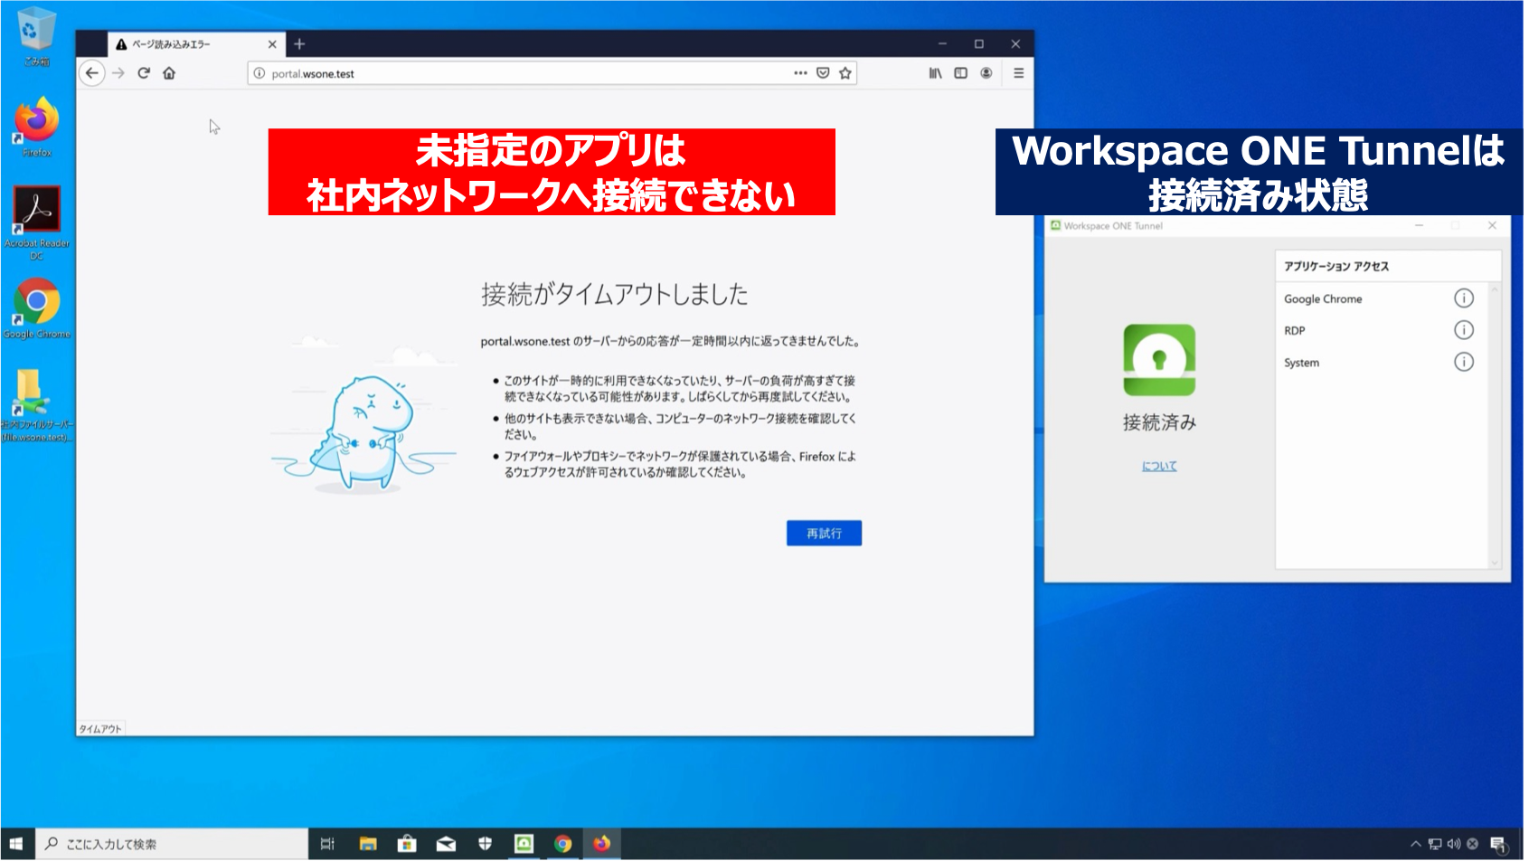Open file server desktop shortcut

tap(36, 405)
